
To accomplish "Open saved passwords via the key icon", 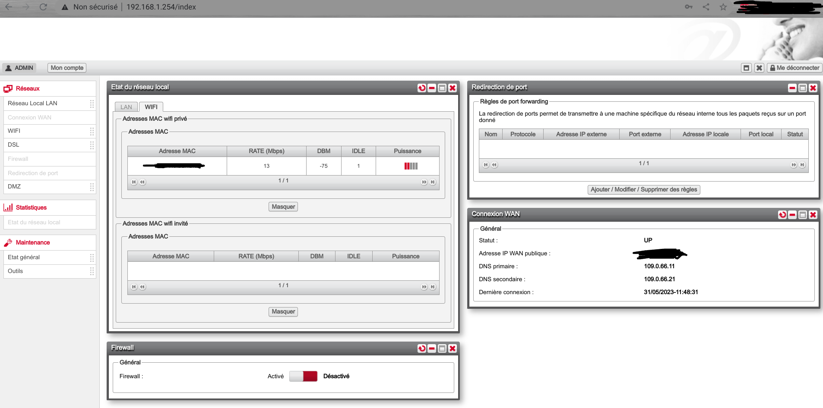I will (689, 7).
